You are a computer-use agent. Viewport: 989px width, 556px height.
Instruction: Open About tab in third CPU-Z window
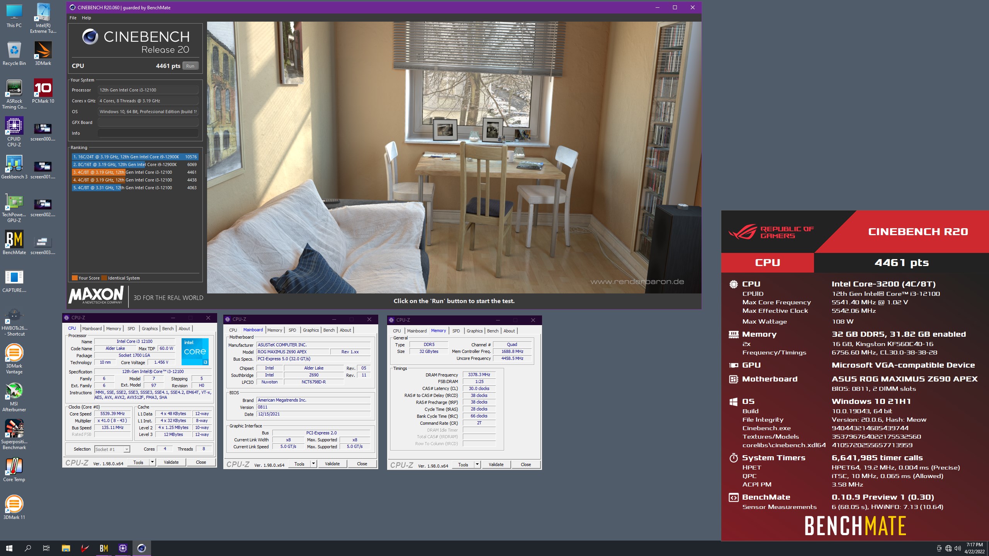[x=509, y=331]
